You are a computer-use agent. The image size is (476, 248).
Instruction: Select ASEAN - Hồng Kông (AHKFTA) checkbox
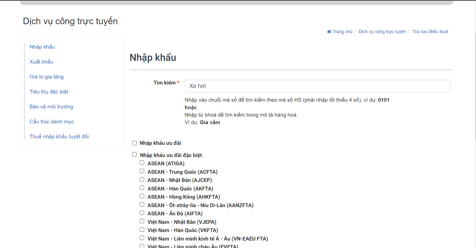(x=142, y=196)
